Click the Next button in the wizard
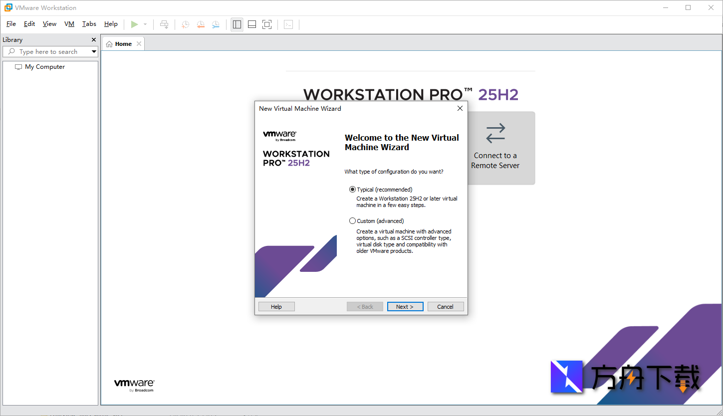This screenshot has height=416, width=723. [405, 306]
